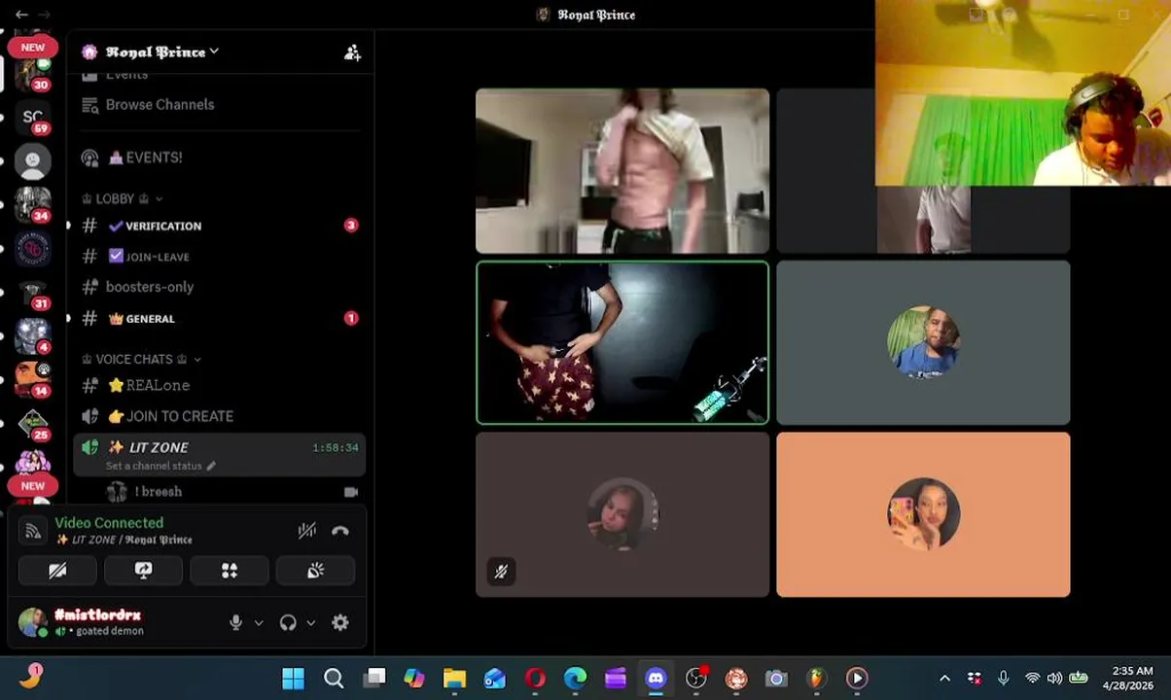Open the activities launcher button
This screenshot has height=700, width=1171.
pyautogui.click(x=230, y=571)
